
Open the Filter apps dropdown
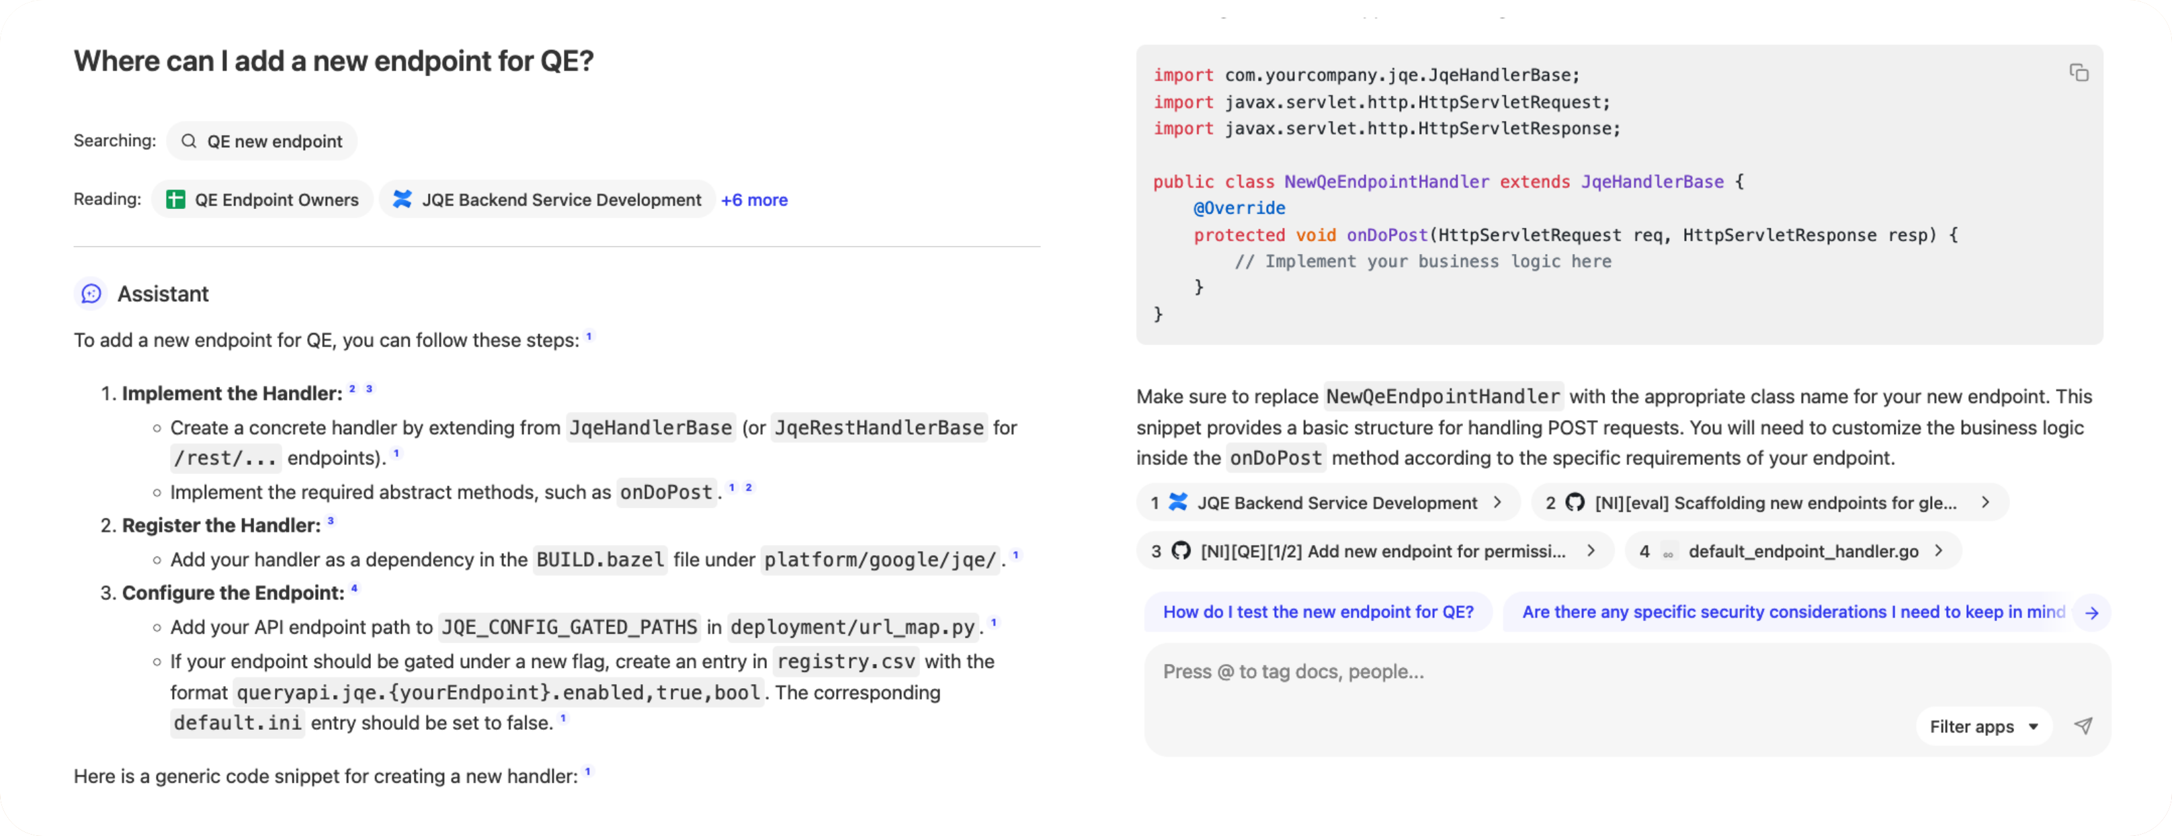point(1983,726)
